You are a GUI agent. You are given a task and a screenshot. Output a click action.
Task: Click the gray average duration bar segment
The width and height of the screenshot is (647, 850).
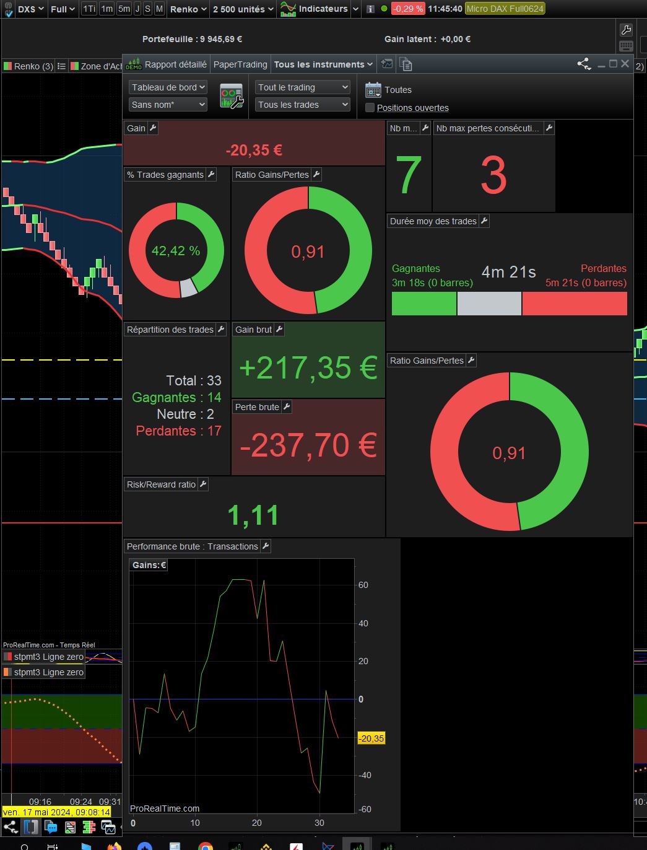[x=489, y=304]
